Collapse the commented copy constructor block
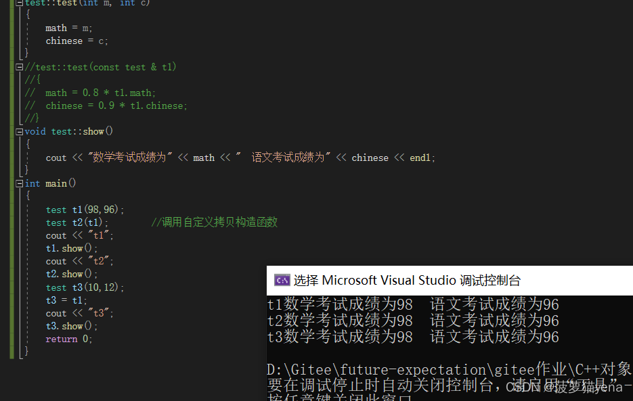 pyautogui.click(x=19, y=67)
